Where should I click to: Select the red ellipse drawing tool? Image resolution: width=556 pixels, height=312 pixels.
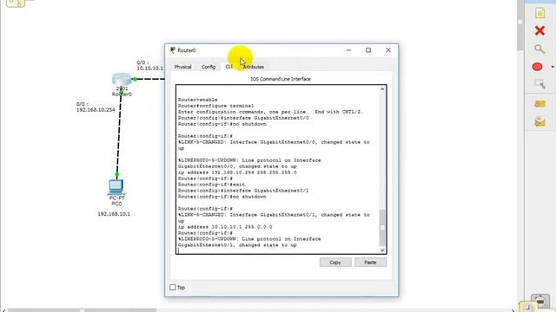(x=537, y=67)
